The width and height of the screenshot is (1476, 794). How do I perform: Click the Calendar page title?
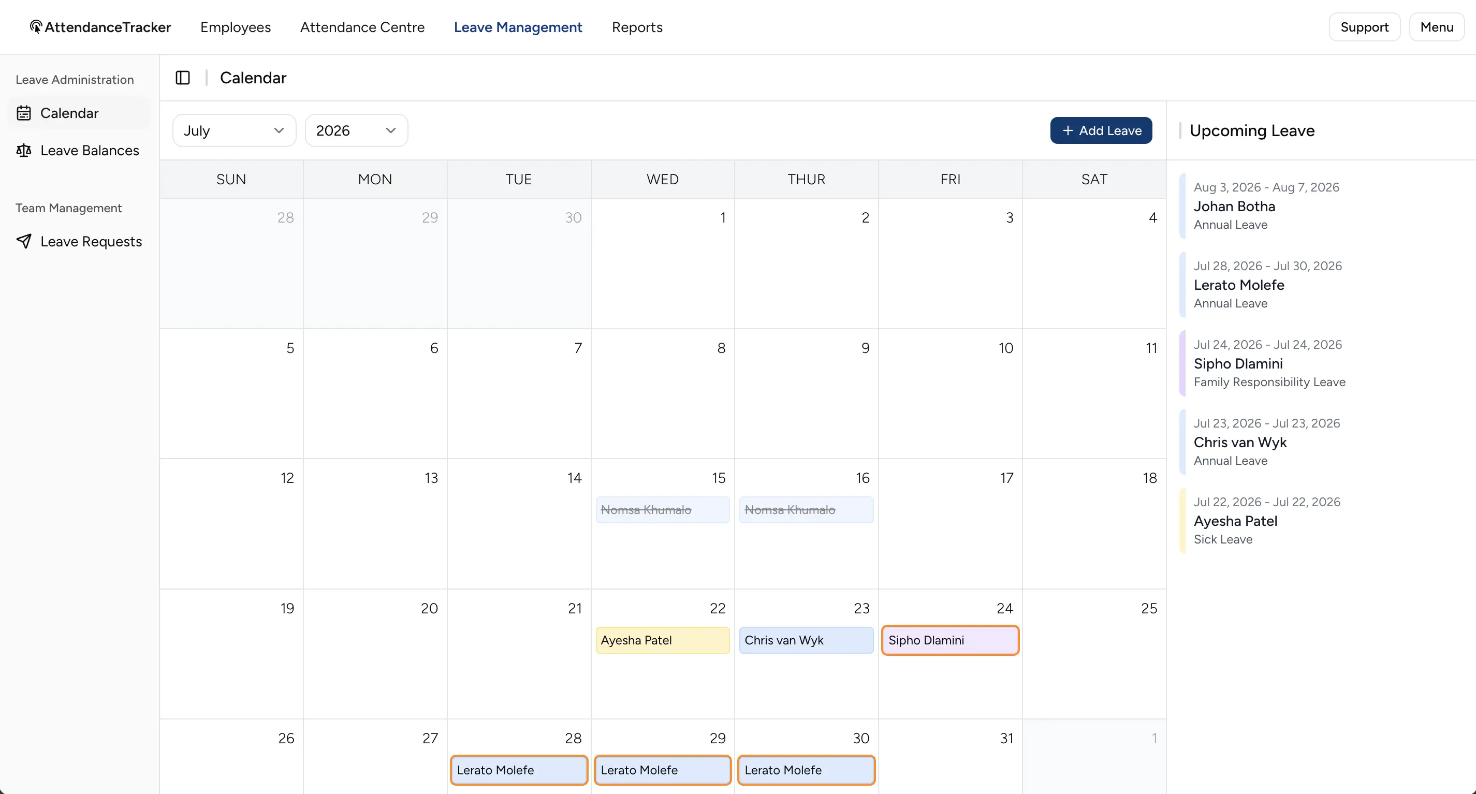click(253, 78)
